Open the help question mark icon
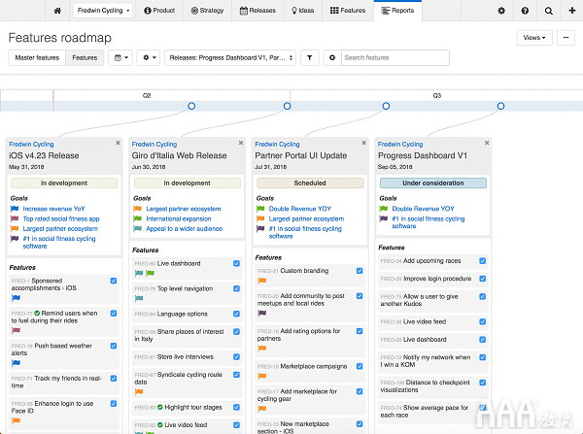Screen dimensions: 583x434 (x=525, y=11)
